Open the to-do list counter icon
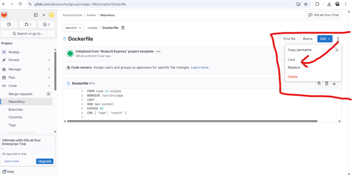 (x=46, y=24)
